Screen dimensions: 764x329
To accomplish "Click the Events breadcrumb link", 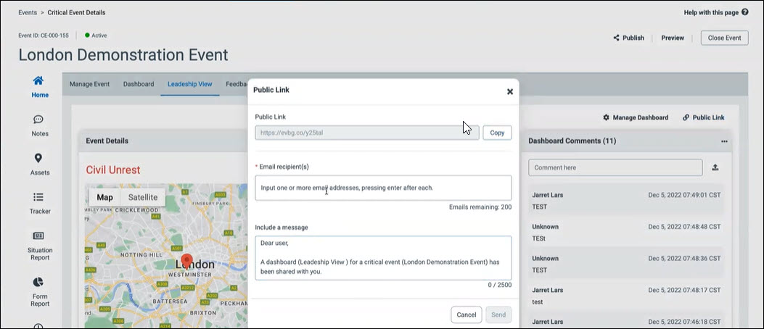I will coord(28,12).
